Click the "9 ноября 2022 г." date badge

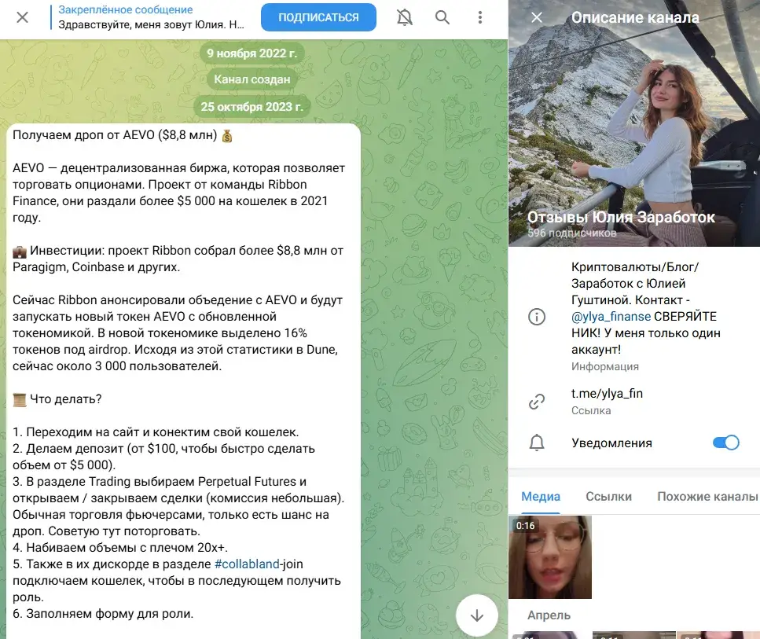252,53
